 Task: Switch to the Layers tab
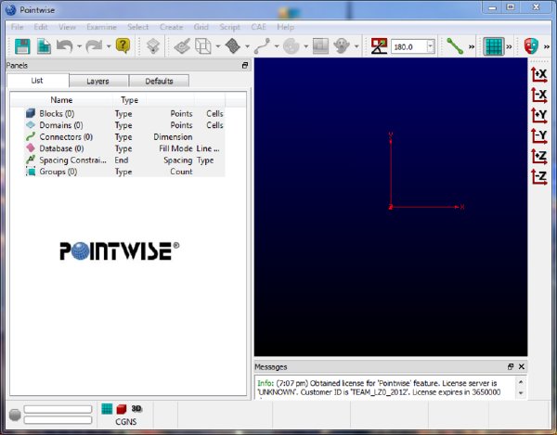click(x=97, y=82)
